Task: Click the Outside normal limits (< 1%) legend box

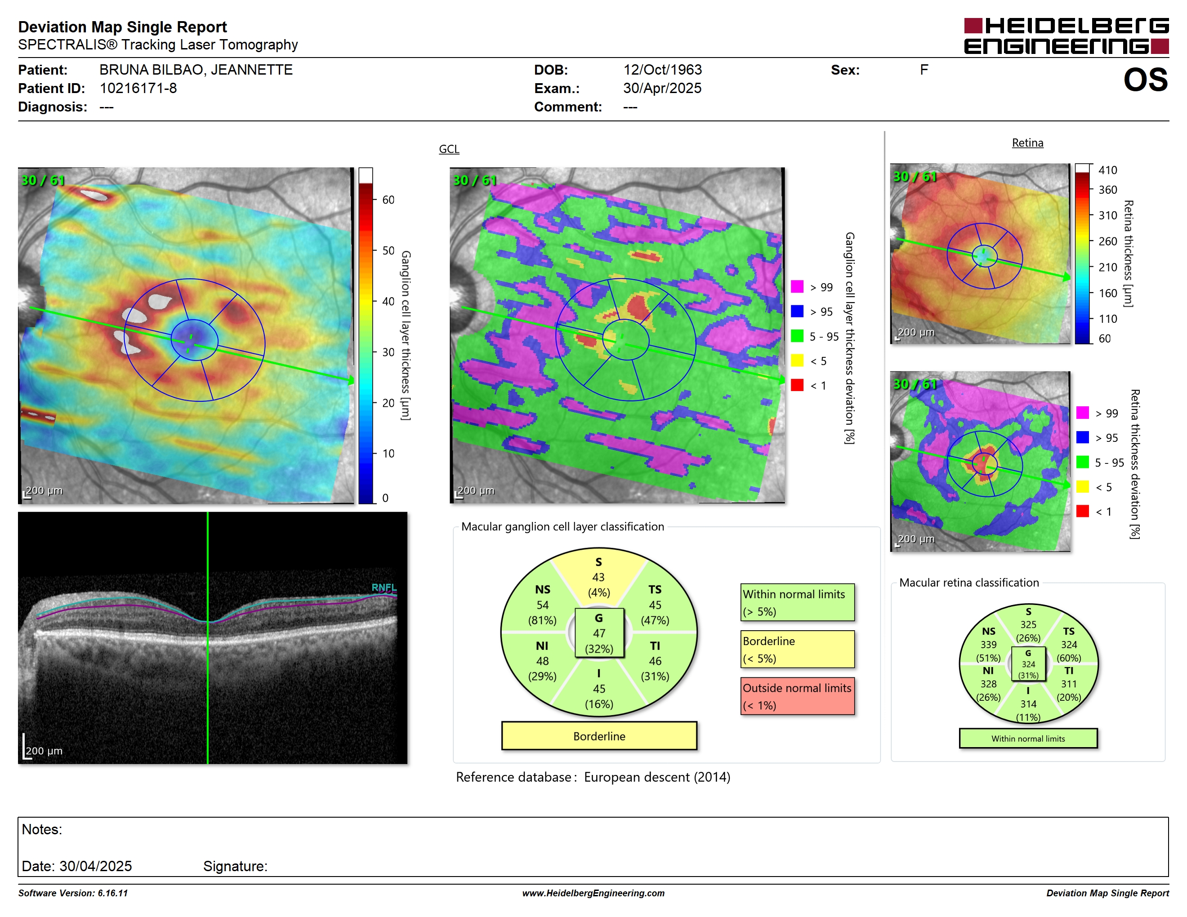Action: pyautogui.click(x=797, y=696)
